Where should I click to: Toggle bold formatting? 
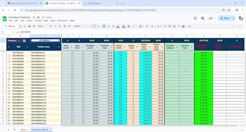coord(104,26)
